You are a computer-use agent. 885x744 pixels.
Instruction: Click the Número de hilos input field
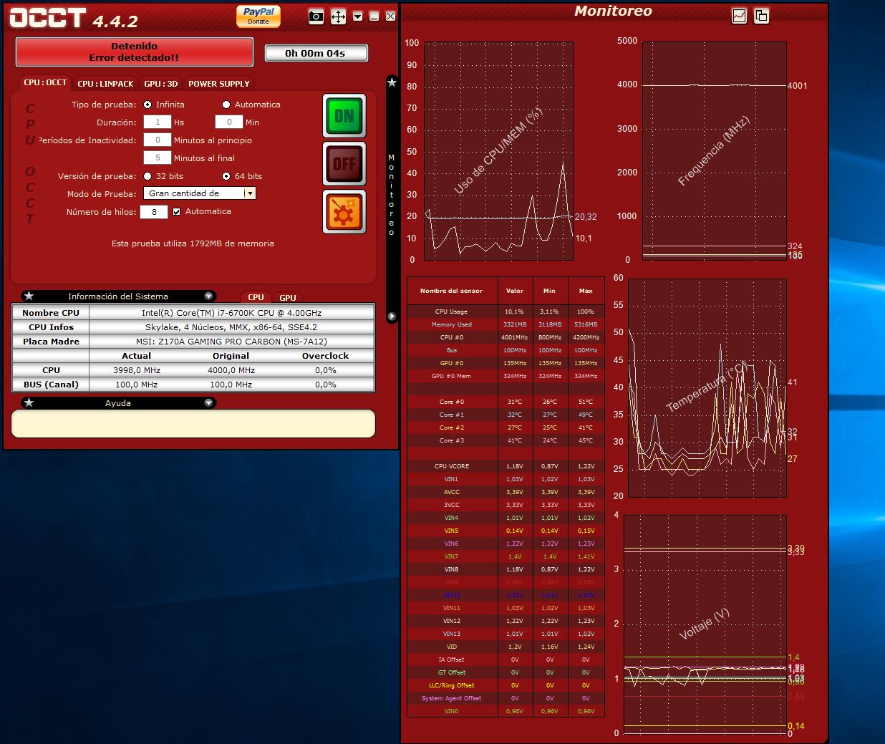pyautogui.click(x=154, y=212)
